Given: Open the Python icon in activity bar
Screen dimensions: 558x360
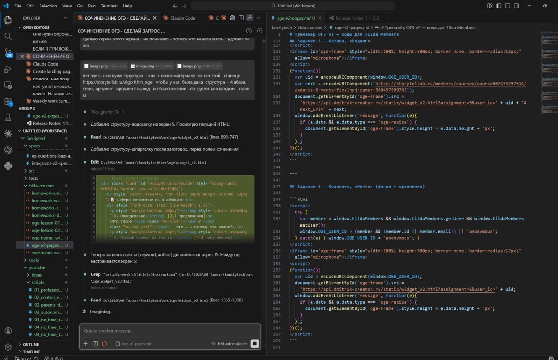Looking at the screenshot, I should click(8, 166).
